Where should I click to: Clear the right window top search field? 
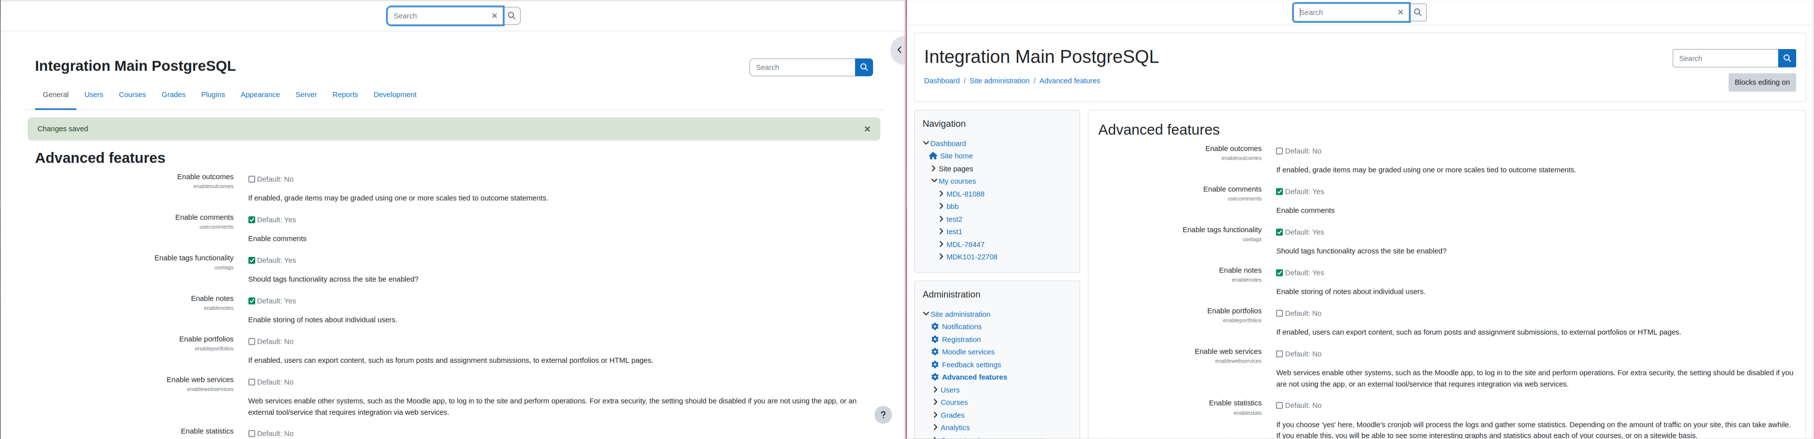pyautogui.click(x=1400, y=12)
